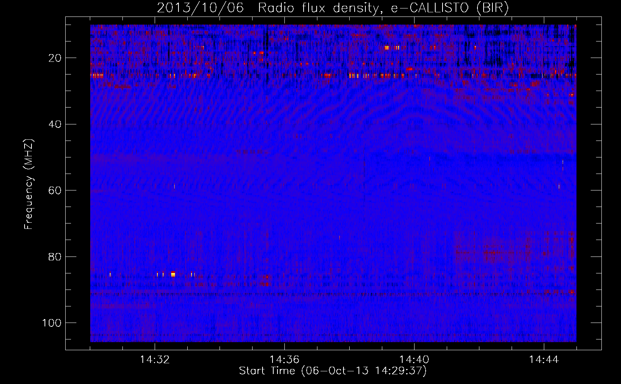This screenshot has height=384, width=621.
Task: Click the 80 frequency tick label
Action: point(55,257)
